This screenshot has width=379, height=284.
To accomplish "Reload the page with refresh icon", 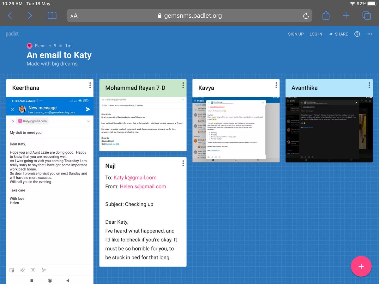I will point(305,16).
